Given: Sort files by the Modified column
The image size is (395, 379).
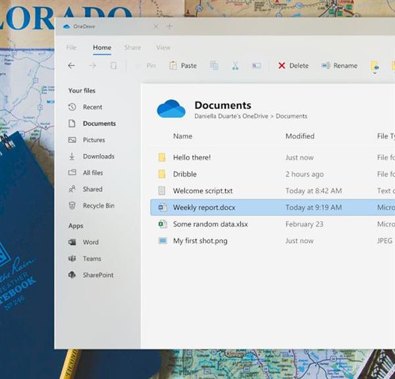Looking at the screenshot, I should click(300, 136).
